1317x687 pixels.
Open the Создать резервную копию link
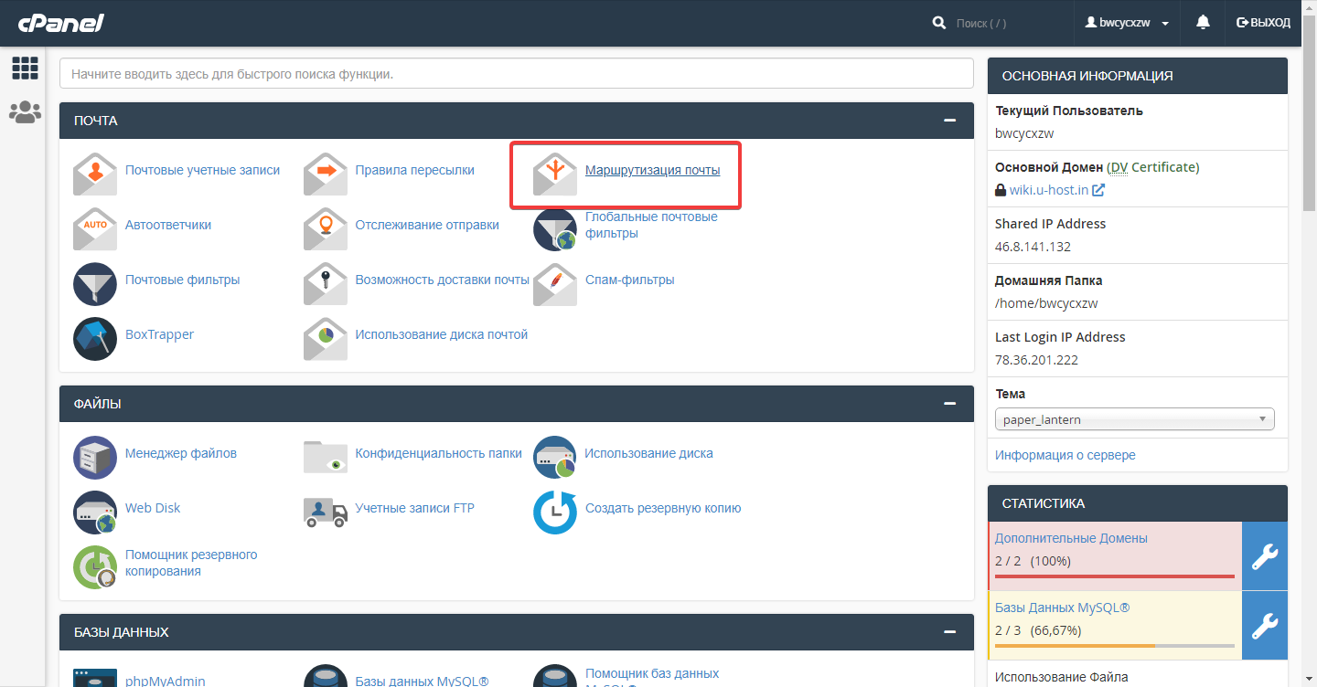[663, 508]
